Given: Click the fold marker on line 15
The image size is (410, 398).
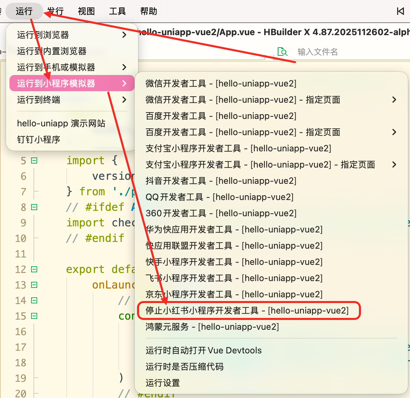Looking at the screenshot, I should click(34, 316).
